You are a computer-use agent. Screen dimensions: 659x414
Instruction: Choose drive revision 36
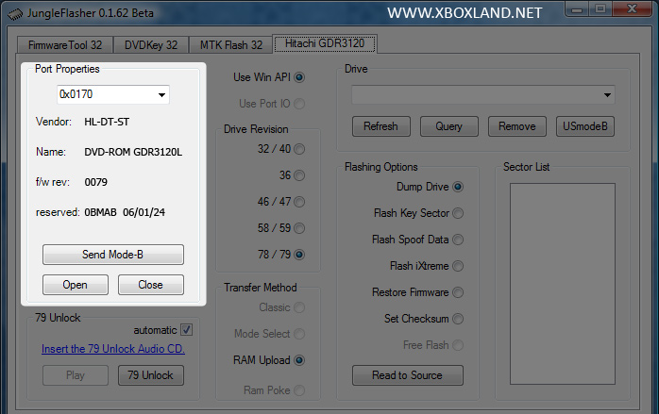(299, 175)
